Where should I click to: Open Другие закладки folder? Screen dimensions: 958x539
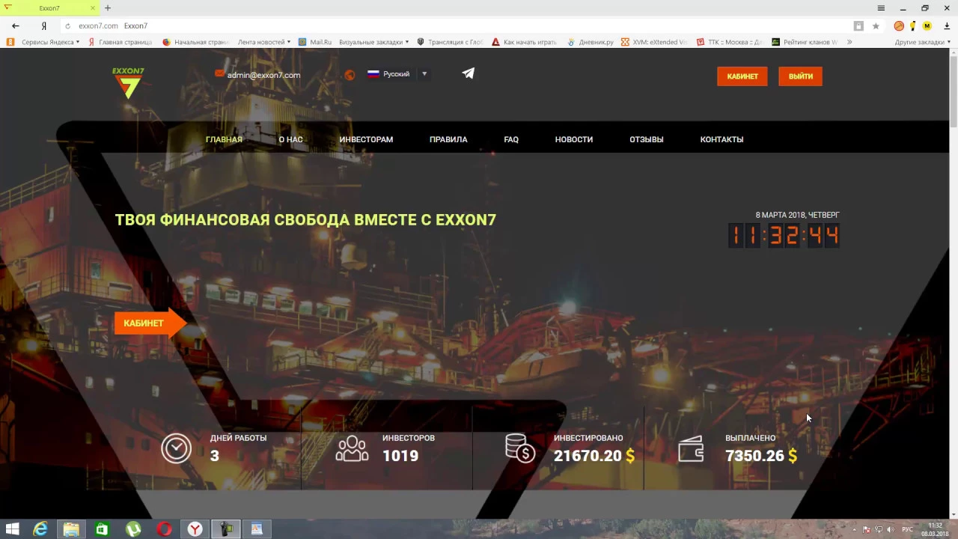pyautogui.click(x=923, y=42)
